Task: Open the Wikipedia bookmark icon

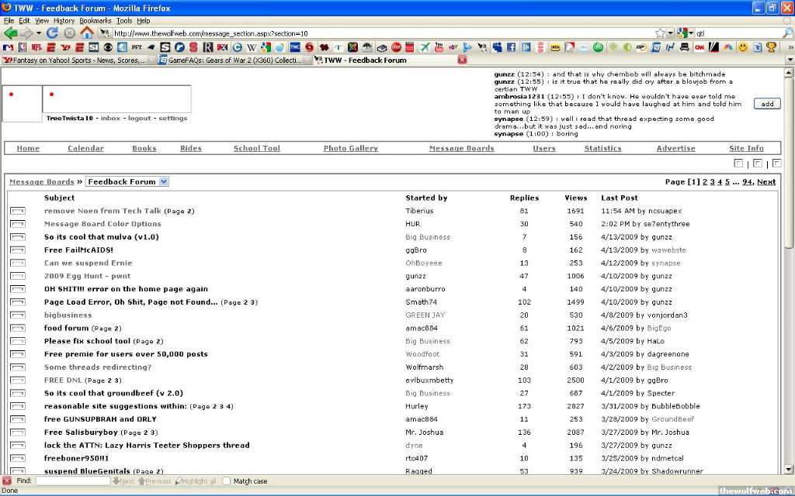Action: pos(252,47)
